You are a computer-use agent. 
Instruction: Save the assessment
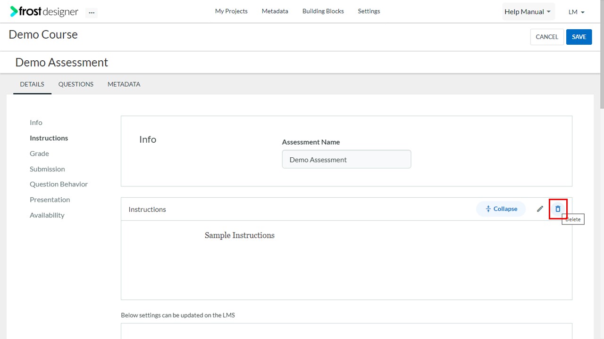point(579,37)
